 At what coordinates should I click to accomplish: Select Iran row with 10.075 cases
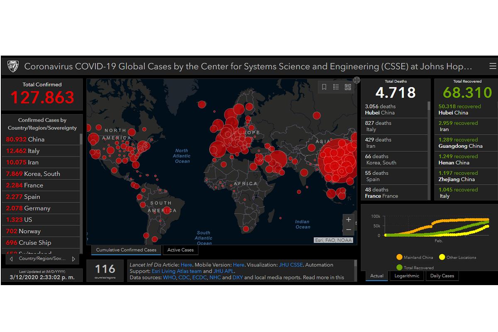41,162
